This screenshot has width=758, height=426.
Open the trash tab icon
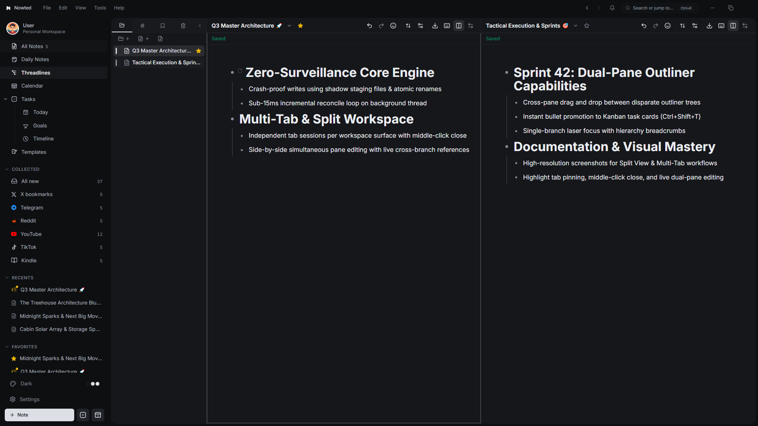183,26
